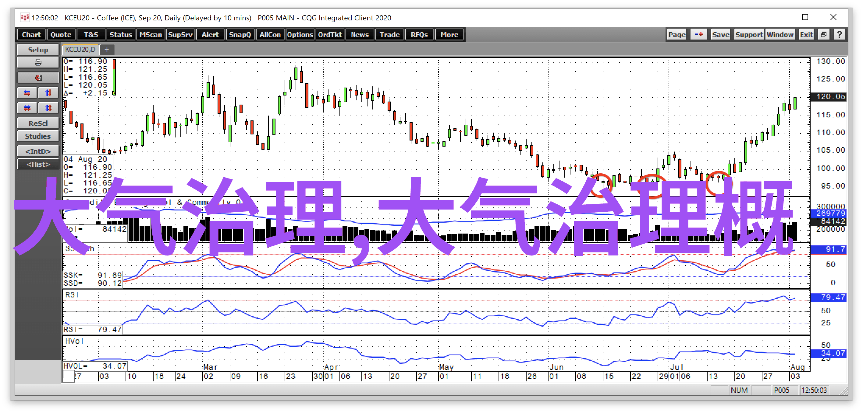Click the Save page button
The image size is (863, 413).
click(x=721, y=34)
